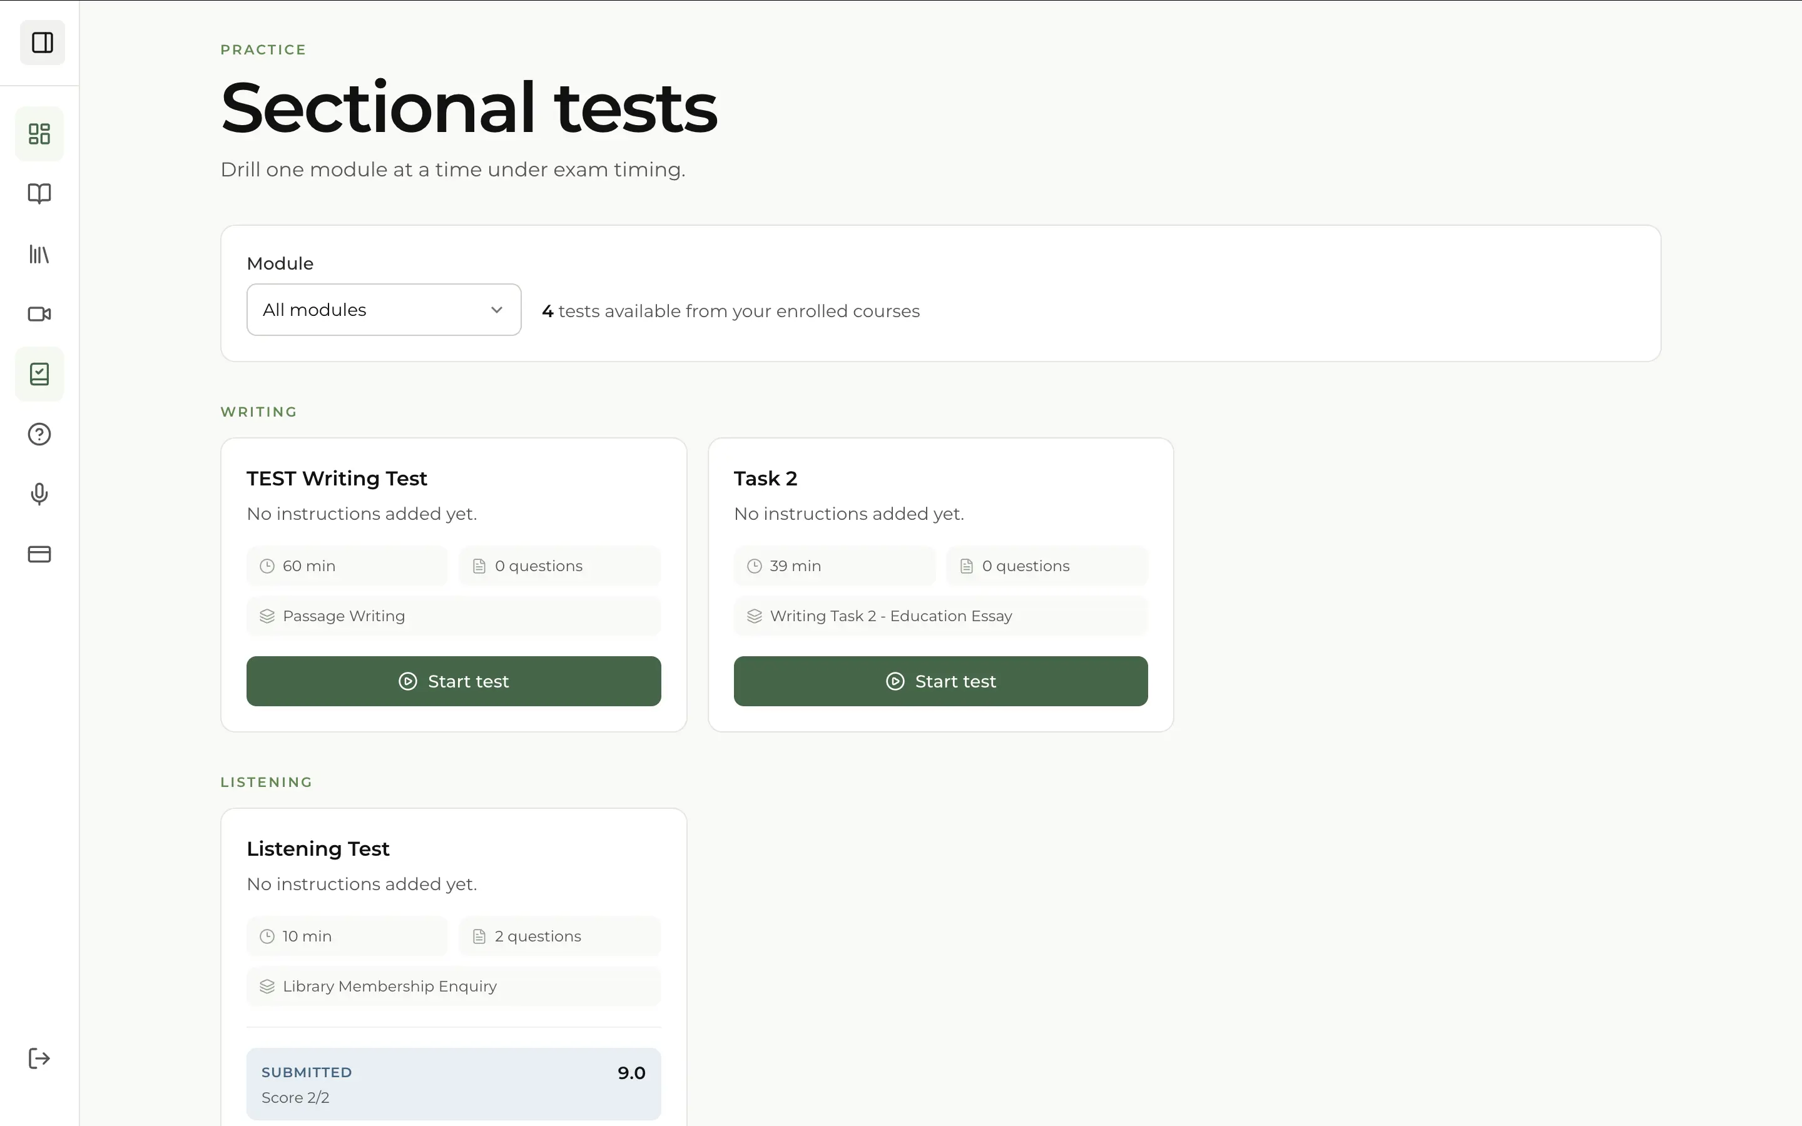Click the Library Membership Enquiry label
Screen dimensions: 1802x1126
point(389,986)
